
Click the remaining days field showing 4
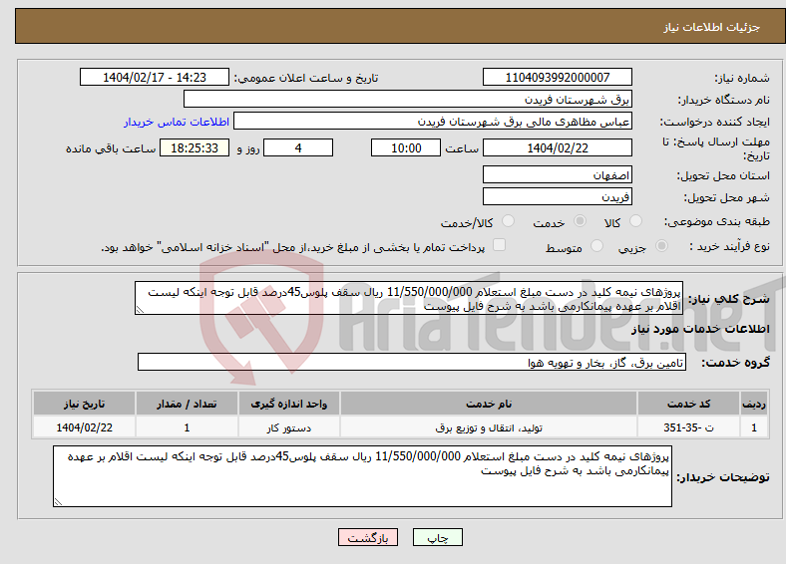coord(298,147)
